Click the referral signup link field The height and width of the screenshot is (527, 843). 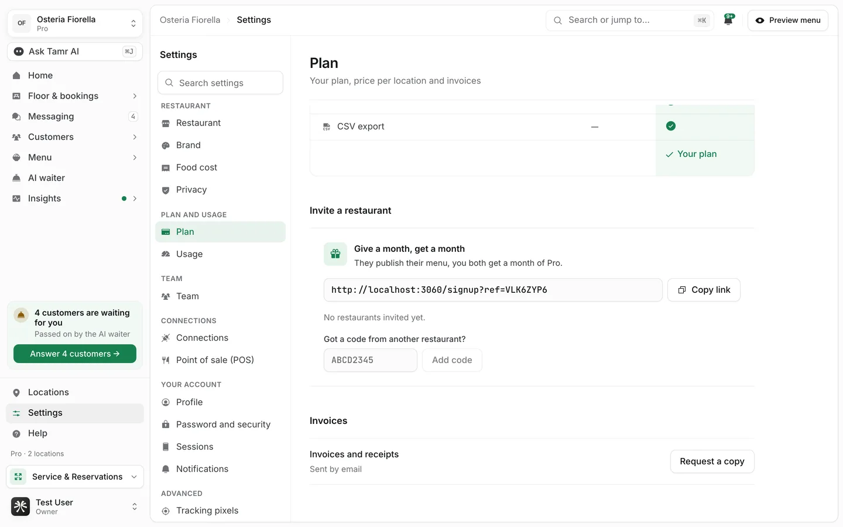coord(493,290)
